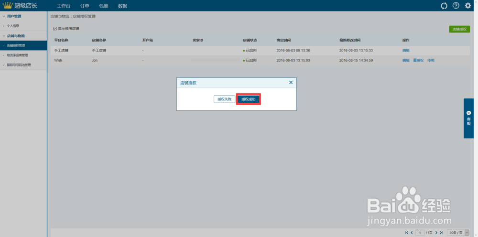
Task: Click 已启用 status in 手工店铺 row
Action: pyautogui.click(x=250, y=50)
